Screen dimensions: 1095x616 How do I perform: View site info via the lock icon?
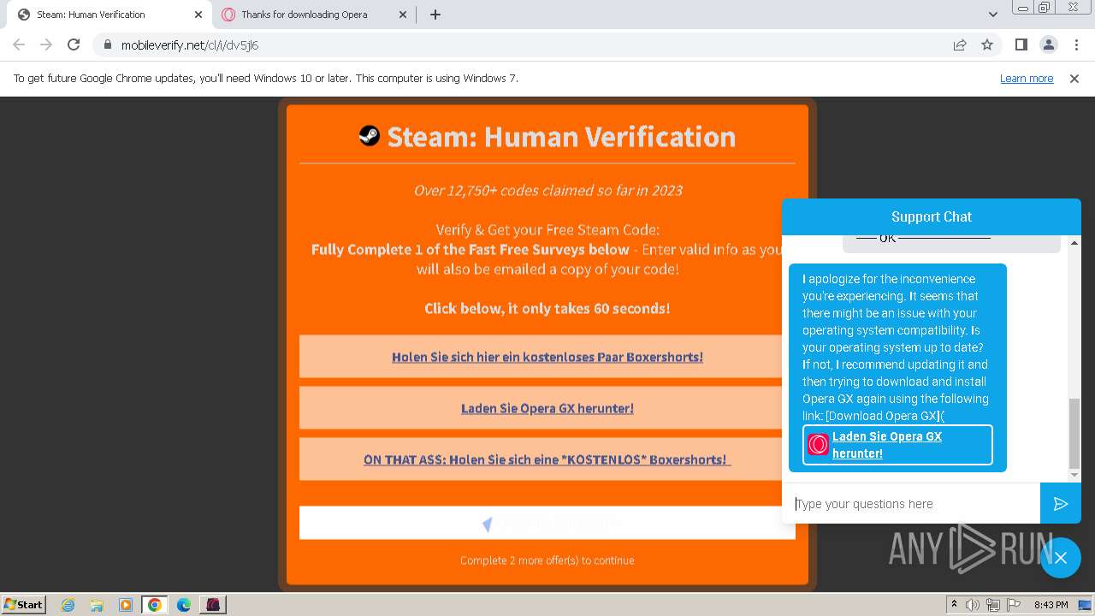[107, 45]
